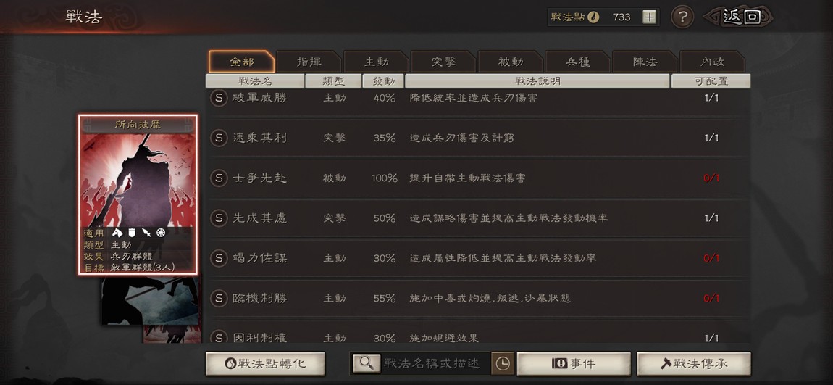Switch to the 突擊 tab
Image resolution: width=833 pixels, height=385 pixels.
(x=443, y=62)
